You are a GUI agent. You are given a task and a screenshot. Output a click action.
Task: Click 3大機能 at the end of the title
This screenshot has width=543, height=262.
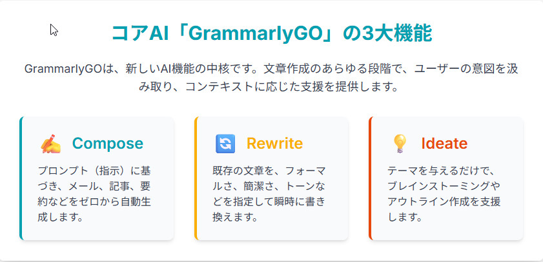click(x=402, y=33)
